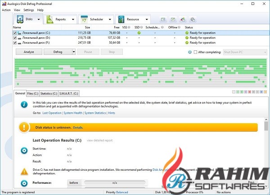270x195 pixels.
Task: Click the report pane vertical scrollbar thumb
Action: coord(266,126)
